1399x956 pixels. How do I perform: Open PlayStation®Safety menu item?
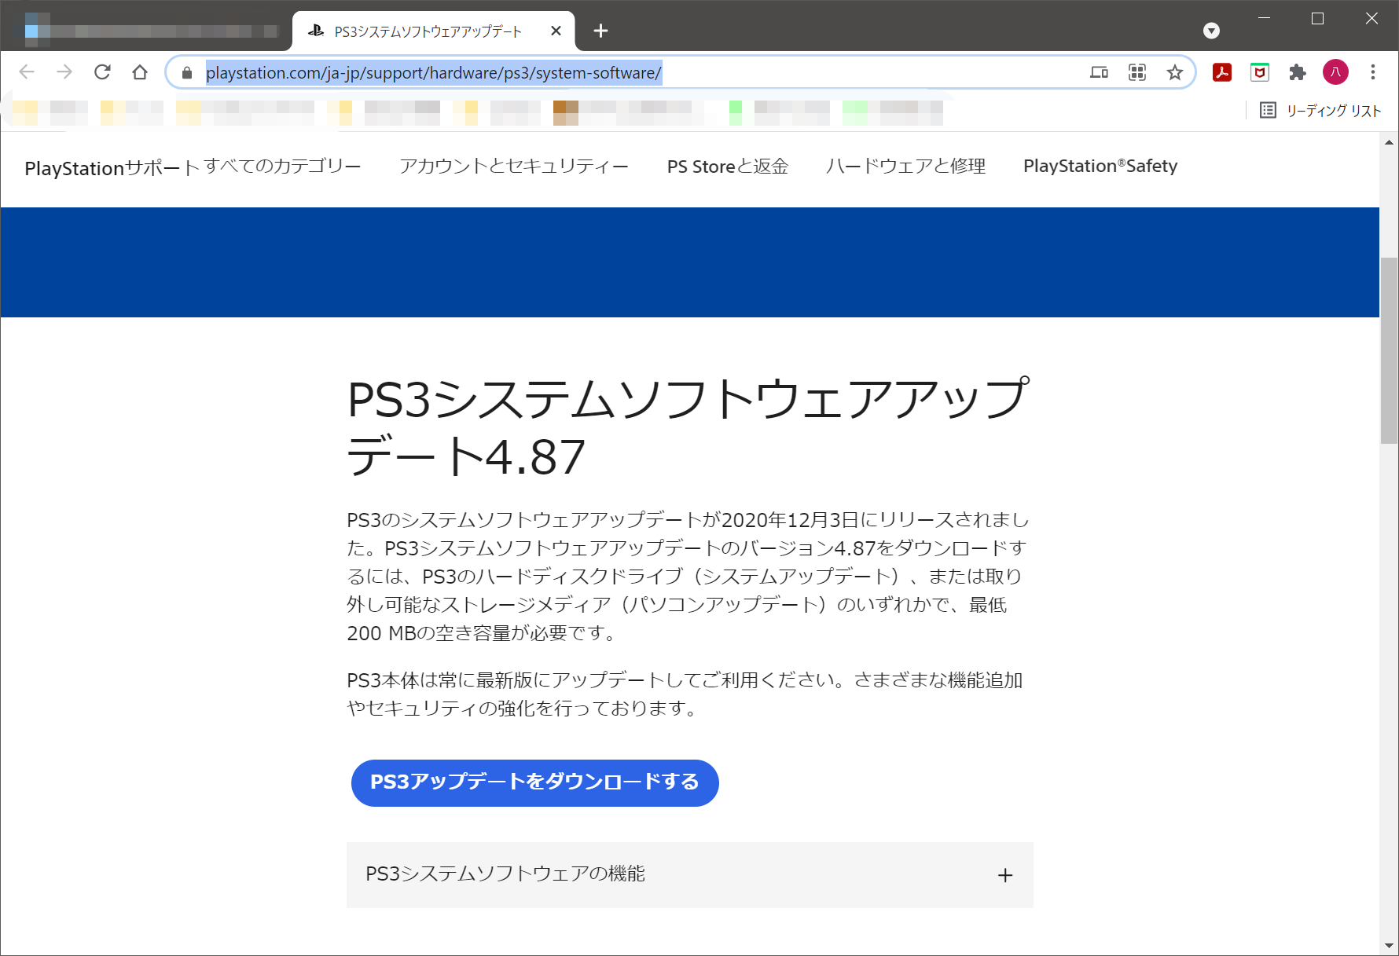[1100, 166]
